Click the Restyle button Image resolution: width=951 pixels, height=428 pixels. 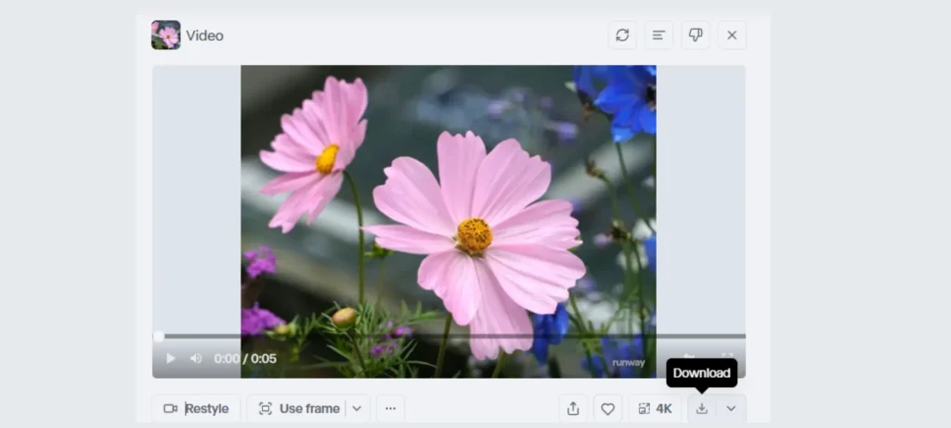coord(196,409)
